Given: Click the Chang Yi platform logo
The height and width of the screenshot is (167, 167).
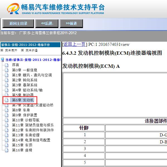Looking at the screenshot, I should click(x=13, y=9).
